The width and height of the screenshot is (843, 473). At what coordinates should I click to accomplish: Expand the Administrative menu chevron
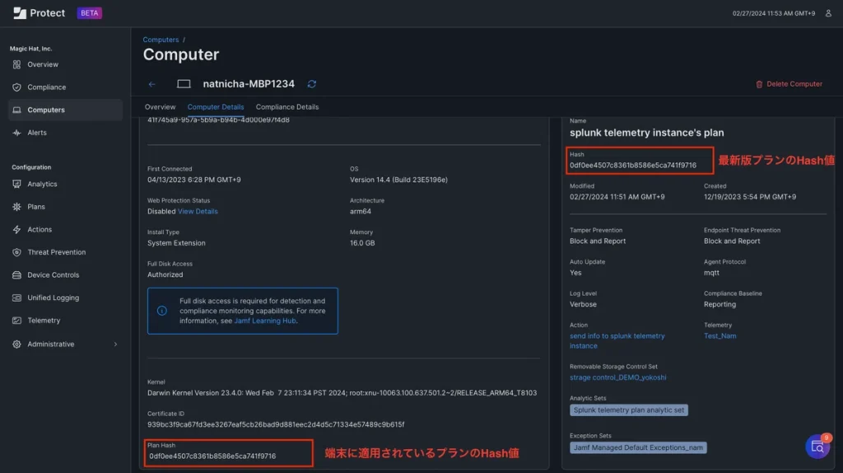click(x=115, y=344)
